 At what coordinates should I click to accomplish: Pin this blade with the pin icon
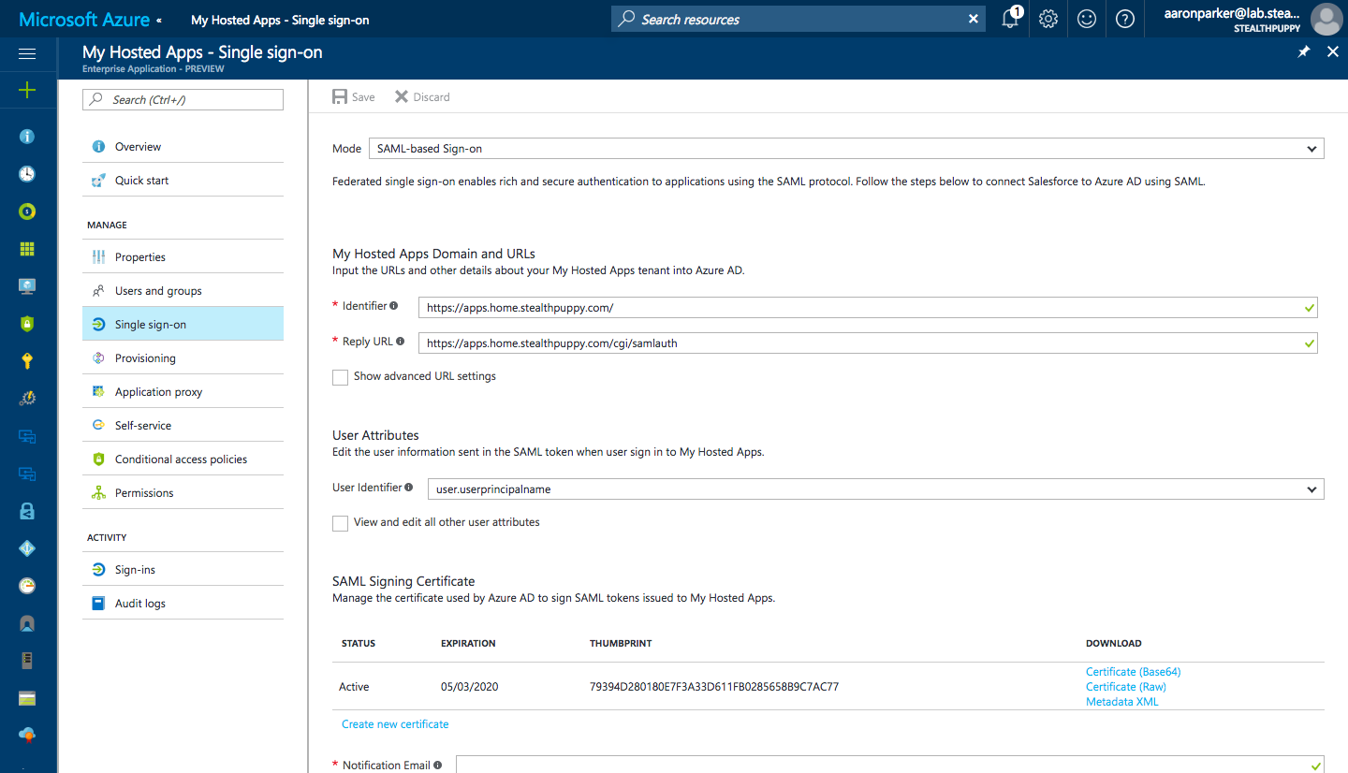coord(1304,52)
